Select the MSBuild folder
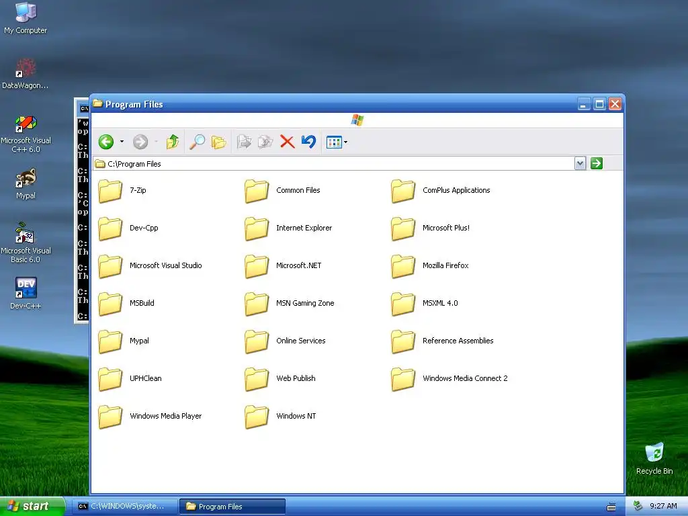 [126, 304]
